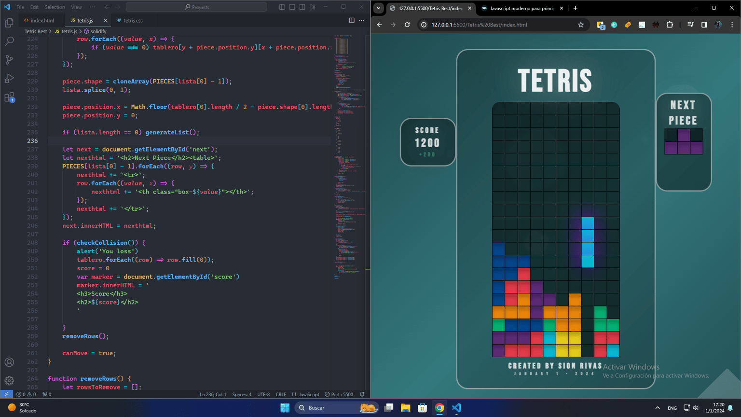Screen dimensions: 741x417
Task: Open VS Code notifications bell
Action: (362, 394)
